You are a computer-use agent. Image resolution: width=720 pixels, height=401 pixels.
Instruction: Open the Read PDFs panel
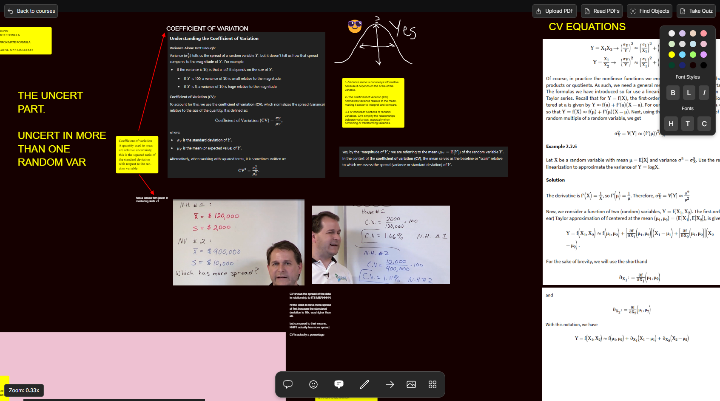pyautogui.click(x=601, y=11)
